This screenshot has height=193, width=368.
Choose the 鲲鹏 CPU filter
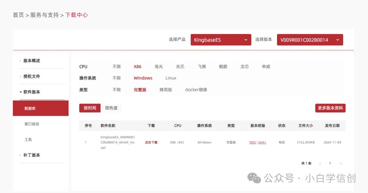(223, 67)
